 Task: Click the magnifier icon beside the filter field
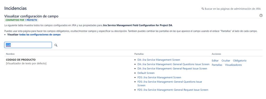click(56, 45)
